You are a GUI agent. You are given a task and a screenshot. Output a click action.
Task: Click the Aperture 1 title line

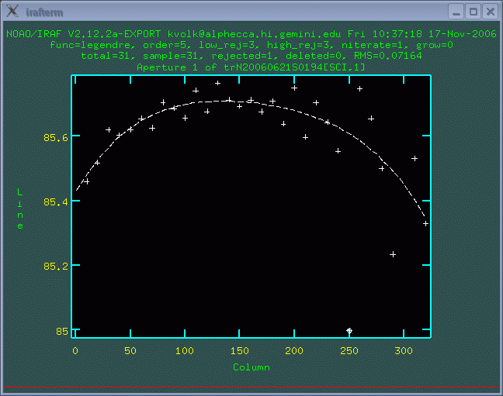click(x=251, y=67)
